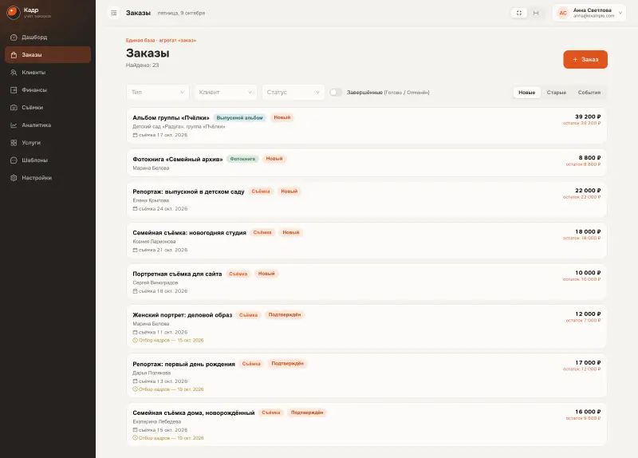Click breadcrumb Единая база · агрегат «заказ»
Screen dimensions: 638x458
[161, 41]
